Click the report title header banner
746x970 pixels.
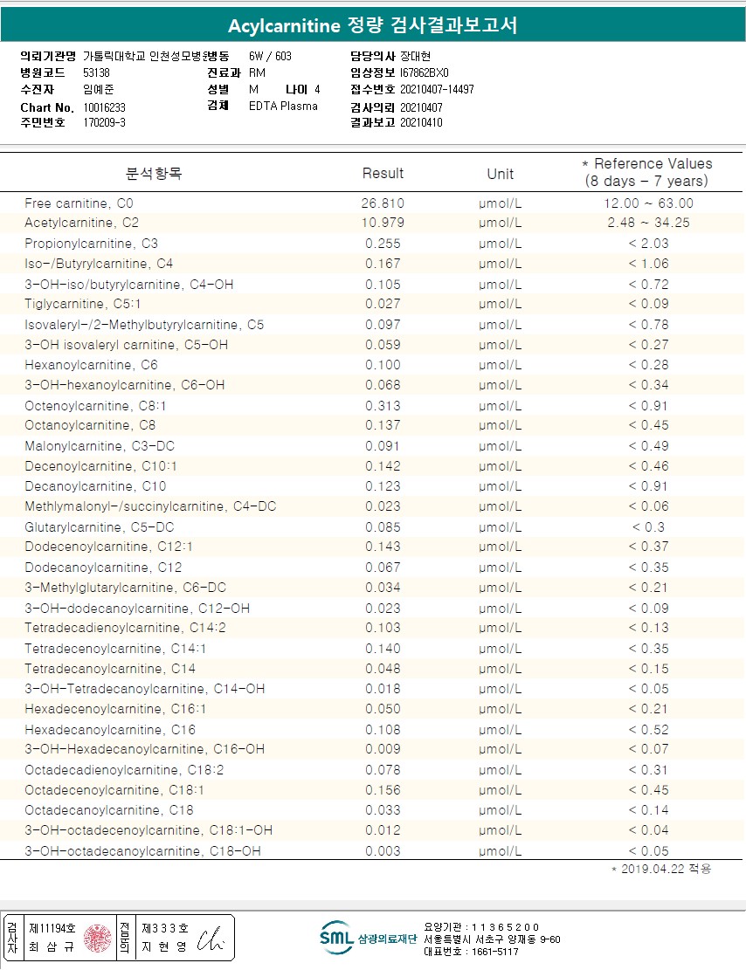click(373, 24)
